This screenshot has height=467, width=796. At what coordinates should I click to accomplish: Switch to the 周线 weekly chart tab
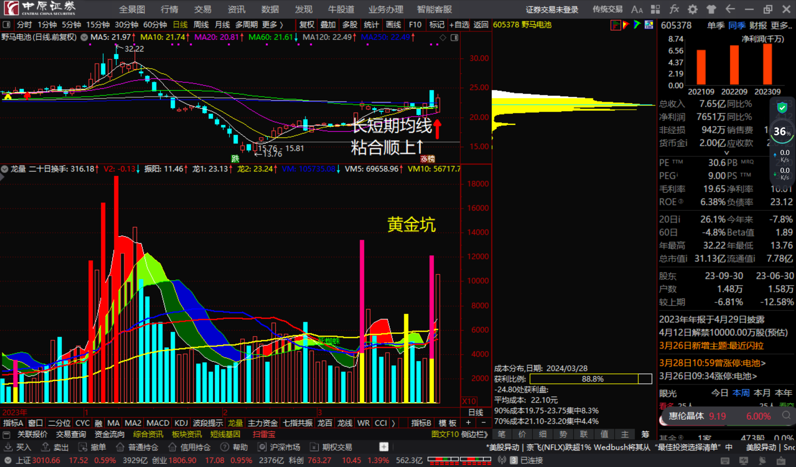pyautogui.click(x=201, y=25)
